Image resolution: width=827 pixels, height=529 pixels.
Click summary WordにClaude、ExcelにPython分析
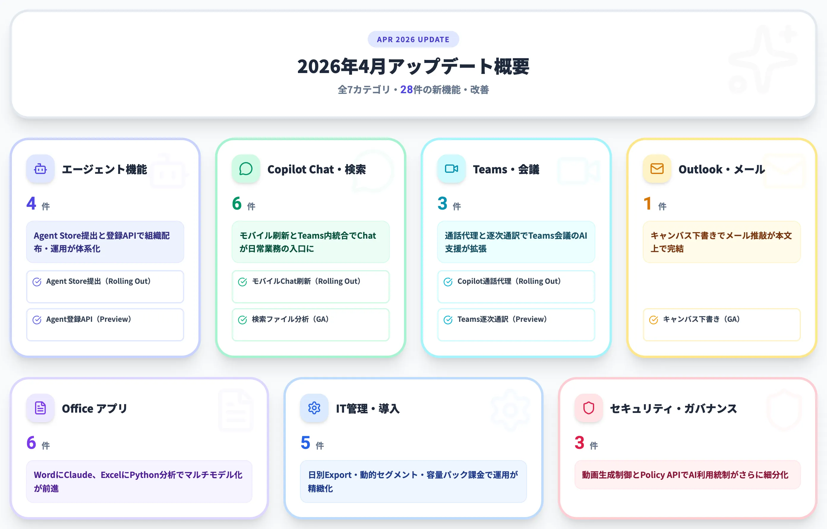(x=139, y=481)
